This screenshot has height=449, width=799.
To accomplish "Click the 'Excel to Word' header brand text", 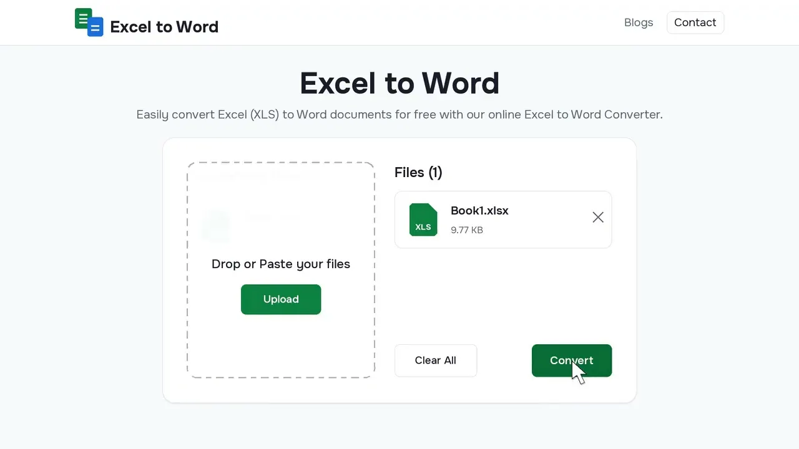I will click(164, 27).
